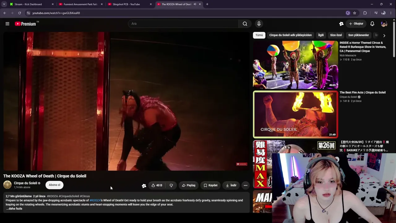Select the Son yüklenenler filter chip
The height and width of the screenshot is (223, 396).
[359, 35]
